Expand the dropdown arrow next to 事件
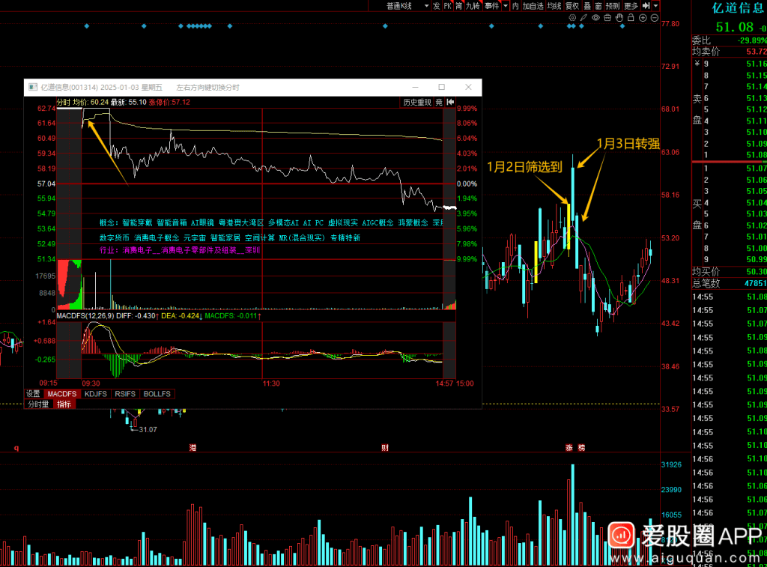Image resolution: width=767 pixels, height=567 pixels. point(506,6)
